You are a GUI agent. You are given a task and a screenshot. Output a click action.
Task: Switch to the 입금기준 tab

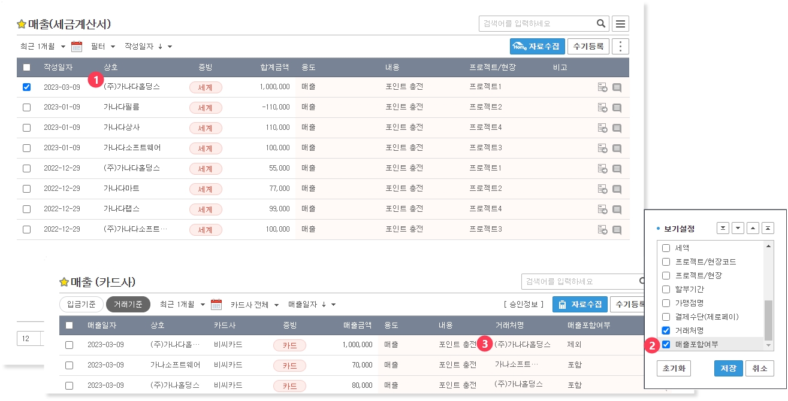(x=81, y=305)
